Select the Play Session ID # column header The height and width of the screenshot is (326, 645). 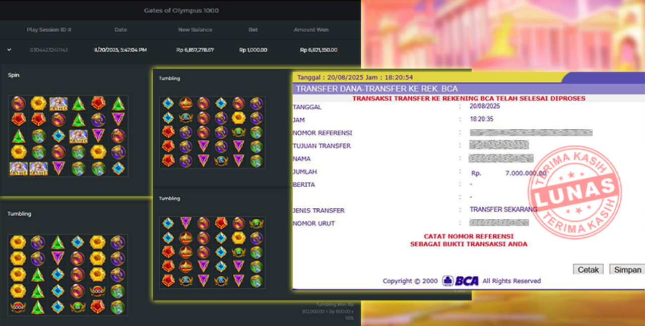coord(49,30)
